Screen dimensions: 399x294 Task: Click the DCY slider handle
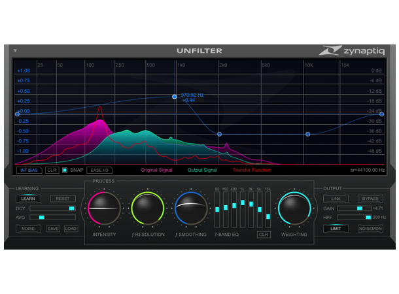(x=72, y=208)
